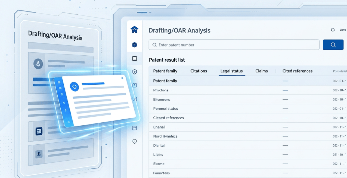The image size is (347, 178).
Task: Open the Cited references tab
Action: pos(298,71)
